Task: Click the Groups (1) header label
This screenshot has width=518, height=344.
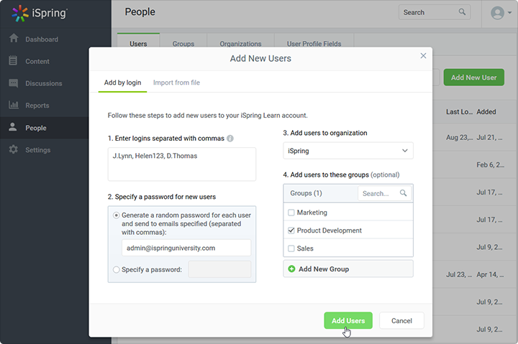Action: 306,193
